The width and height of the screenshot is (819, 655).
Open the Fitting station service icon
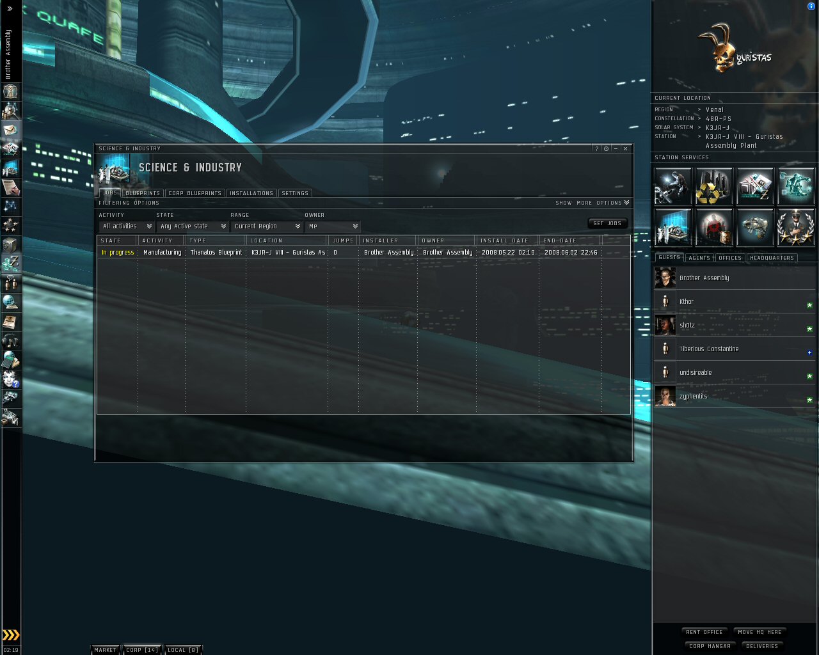pyautogui.click(x=796, y=186)
